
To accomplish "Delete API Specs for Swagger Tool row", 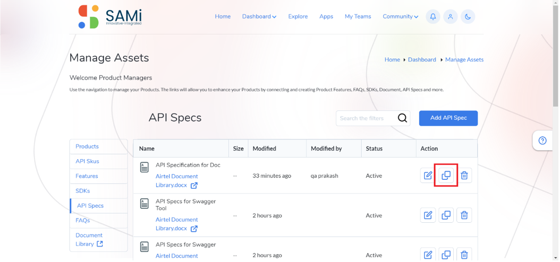I will pos(464,215).
